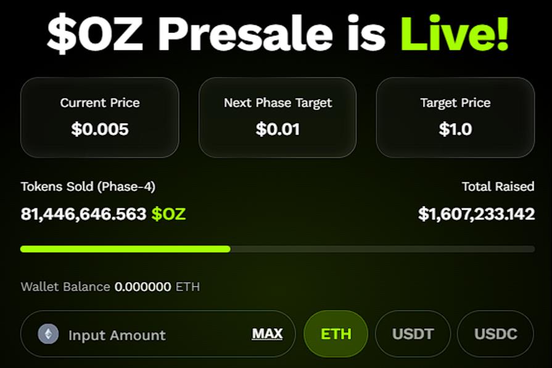
Task: Click the green $OZ ticker beside tokens sold
Action: [x=168, y=214]
